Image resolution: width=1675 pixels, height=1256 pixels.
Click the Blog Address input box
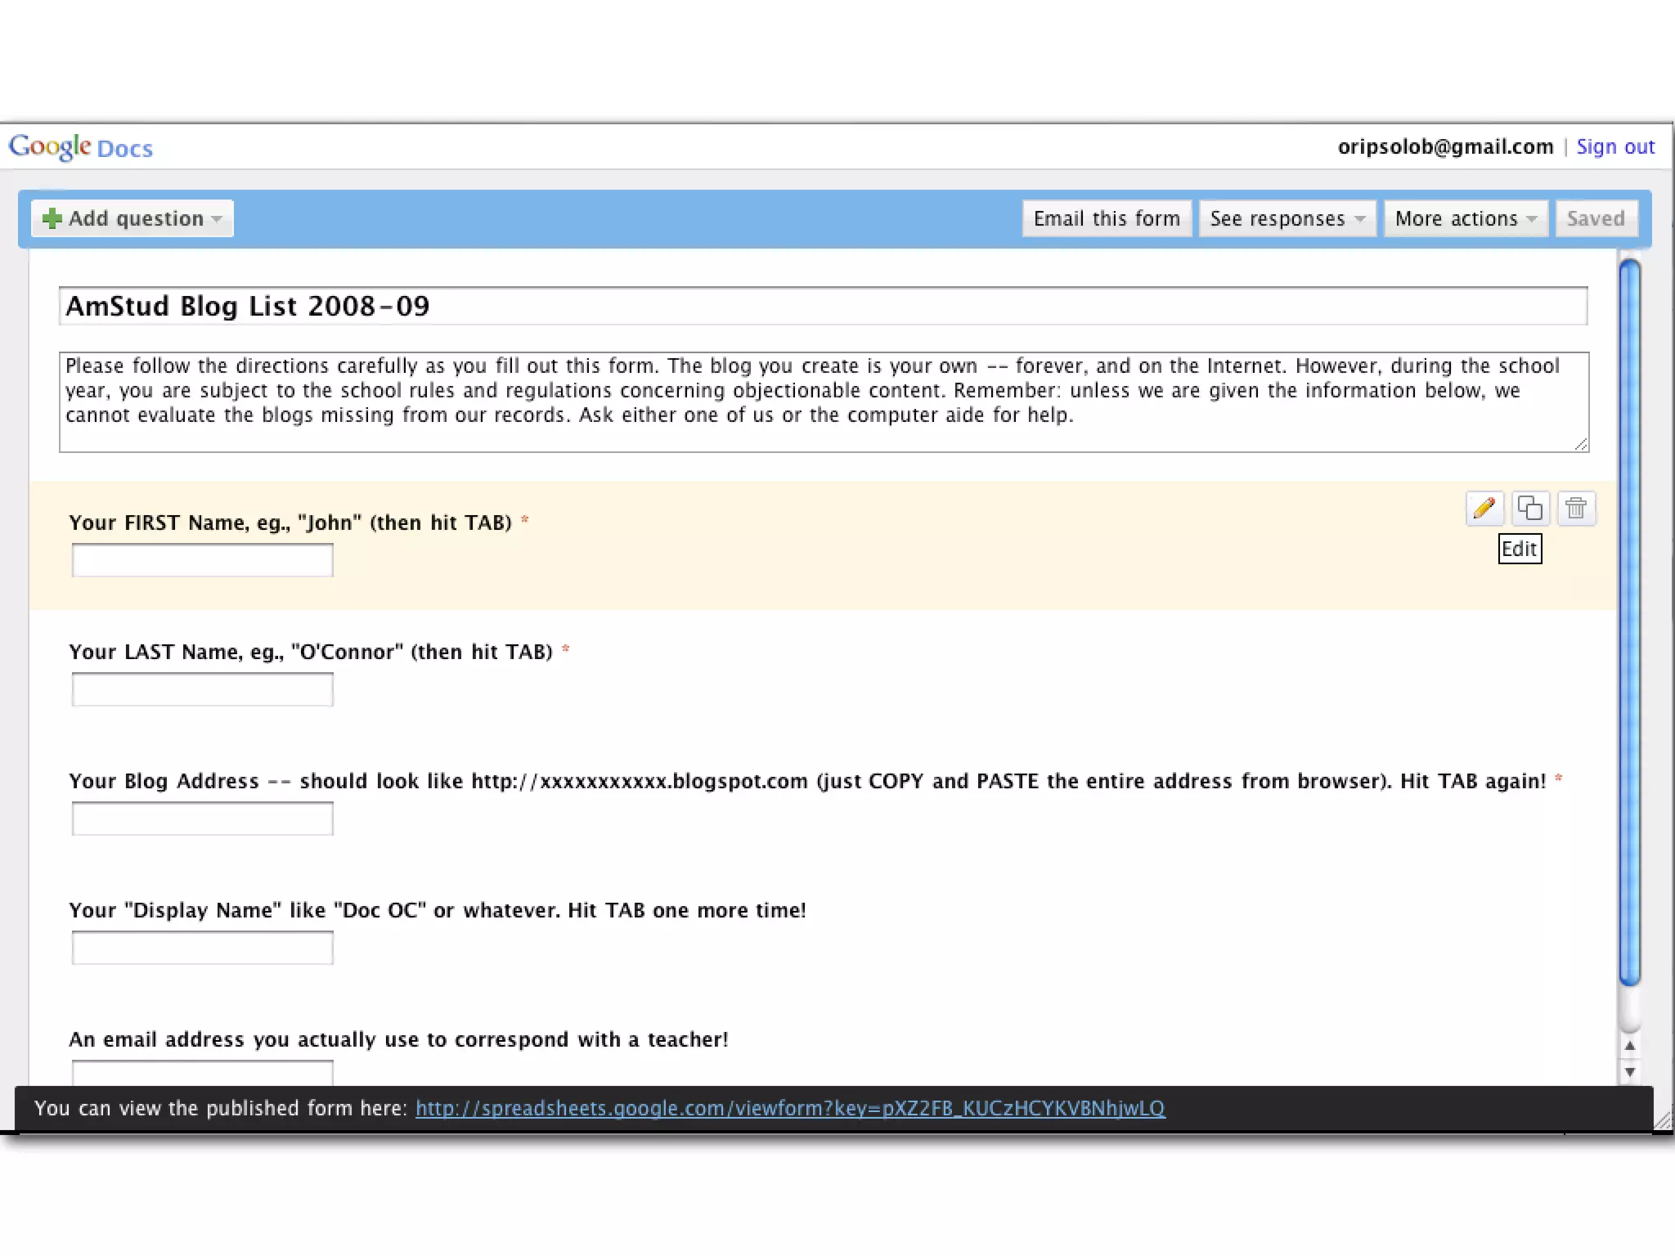202,819
